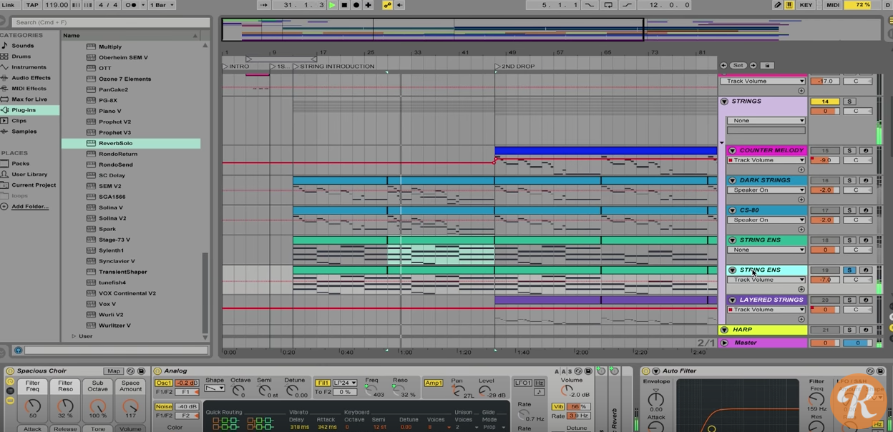The image size is (893, 432).
Task: Click the Overdub plus button
Action: coord(369,5)
